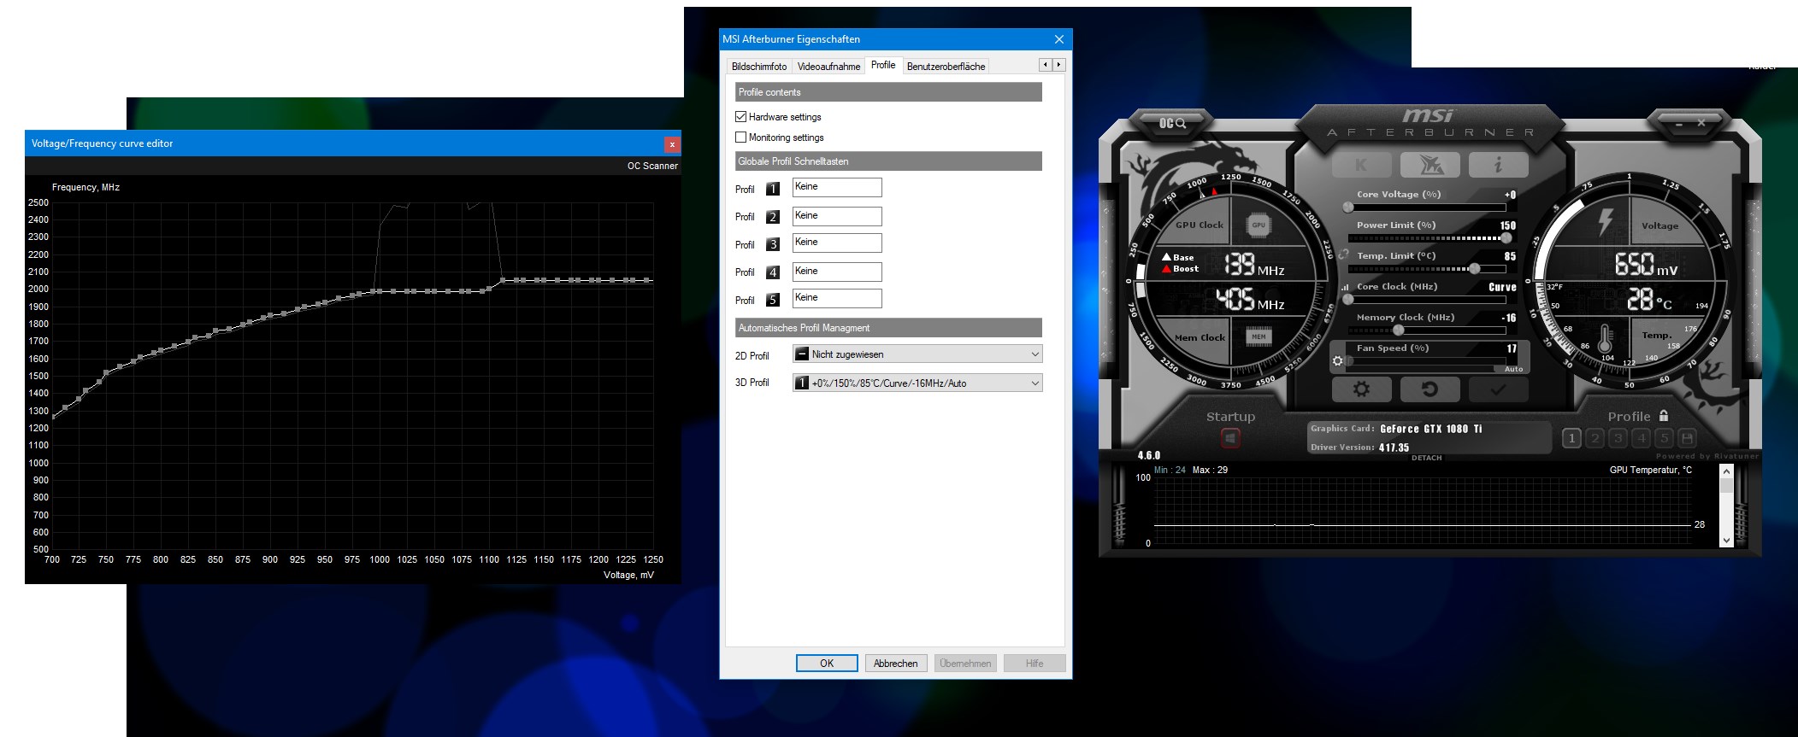Toggle the profile lock icon
The height and width of the screenshot is (737, 1798).
click(1664, 416)
